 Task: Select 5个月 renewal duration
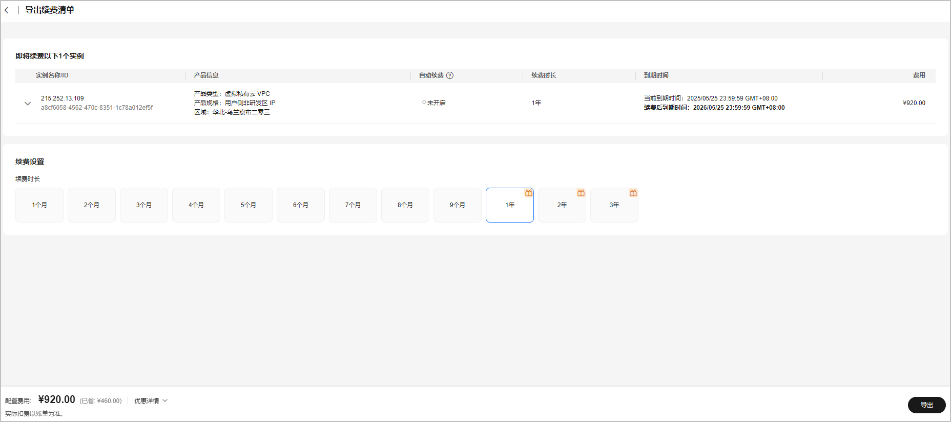tap(249, 205)
